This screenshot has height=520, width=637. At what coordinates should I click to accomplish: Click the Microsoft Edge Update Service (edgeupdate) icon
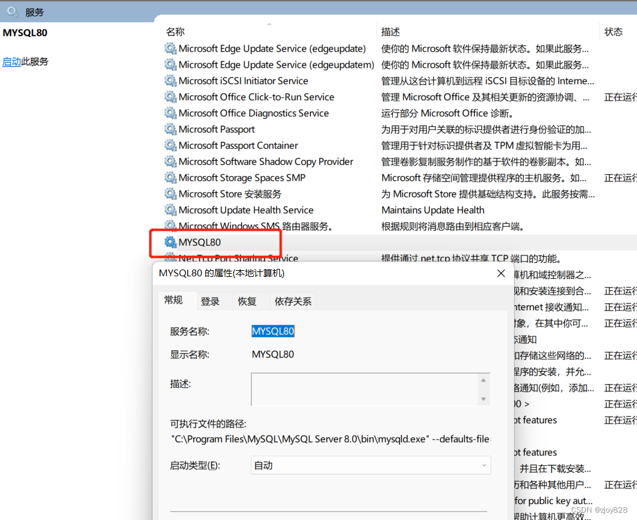(170, 48)
